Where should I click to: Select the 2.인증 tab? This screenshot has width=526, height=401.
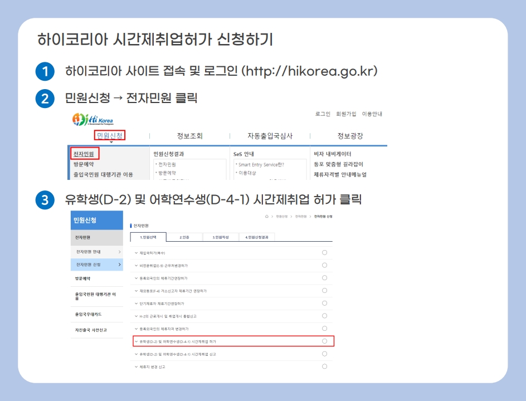pyautogui.click(x=184, y=237)
